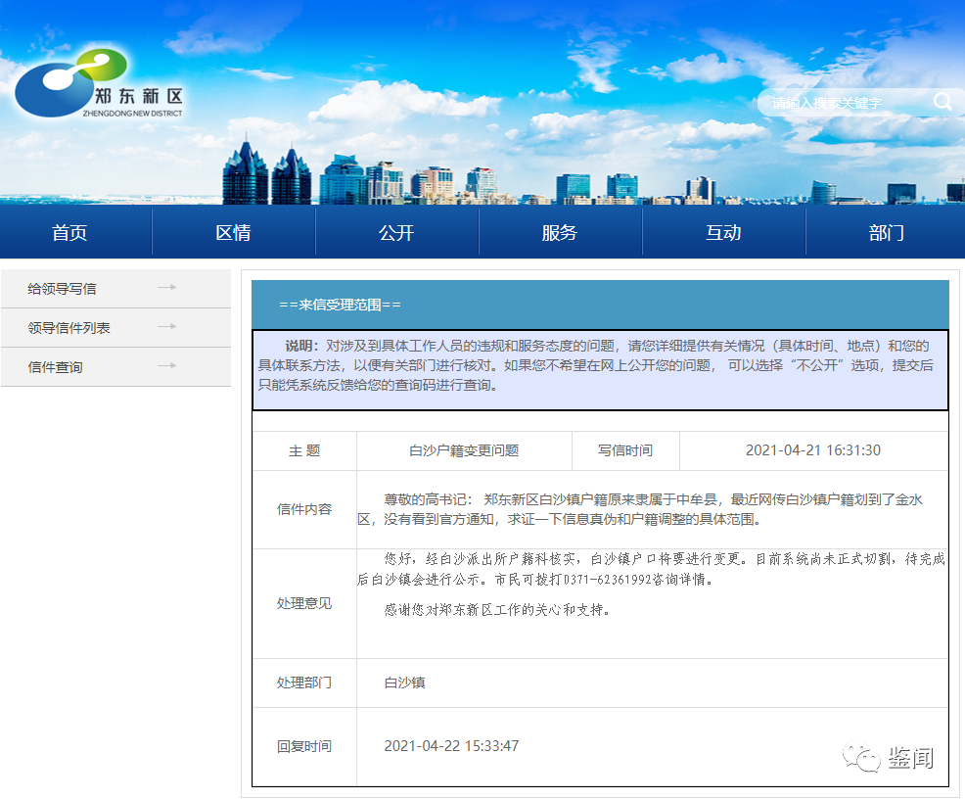This screenshot has width=965, height=800.
Task: Click the handling department 白沙镇 cell
Action: point(404,682)
